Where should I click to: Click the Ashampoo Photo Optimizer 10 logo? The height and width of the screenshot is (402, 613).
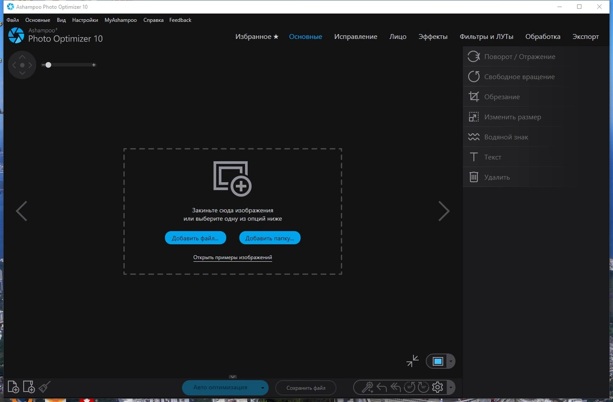[x=55, y=35]
